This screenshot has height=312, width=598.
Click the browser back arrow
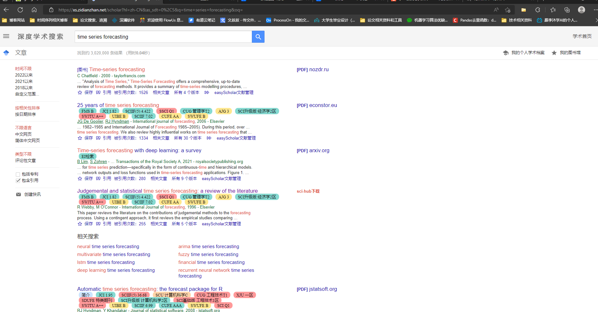point(6,10)
